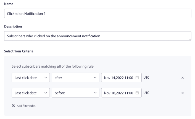Click 'Add filter rules' link

(26, 106)
